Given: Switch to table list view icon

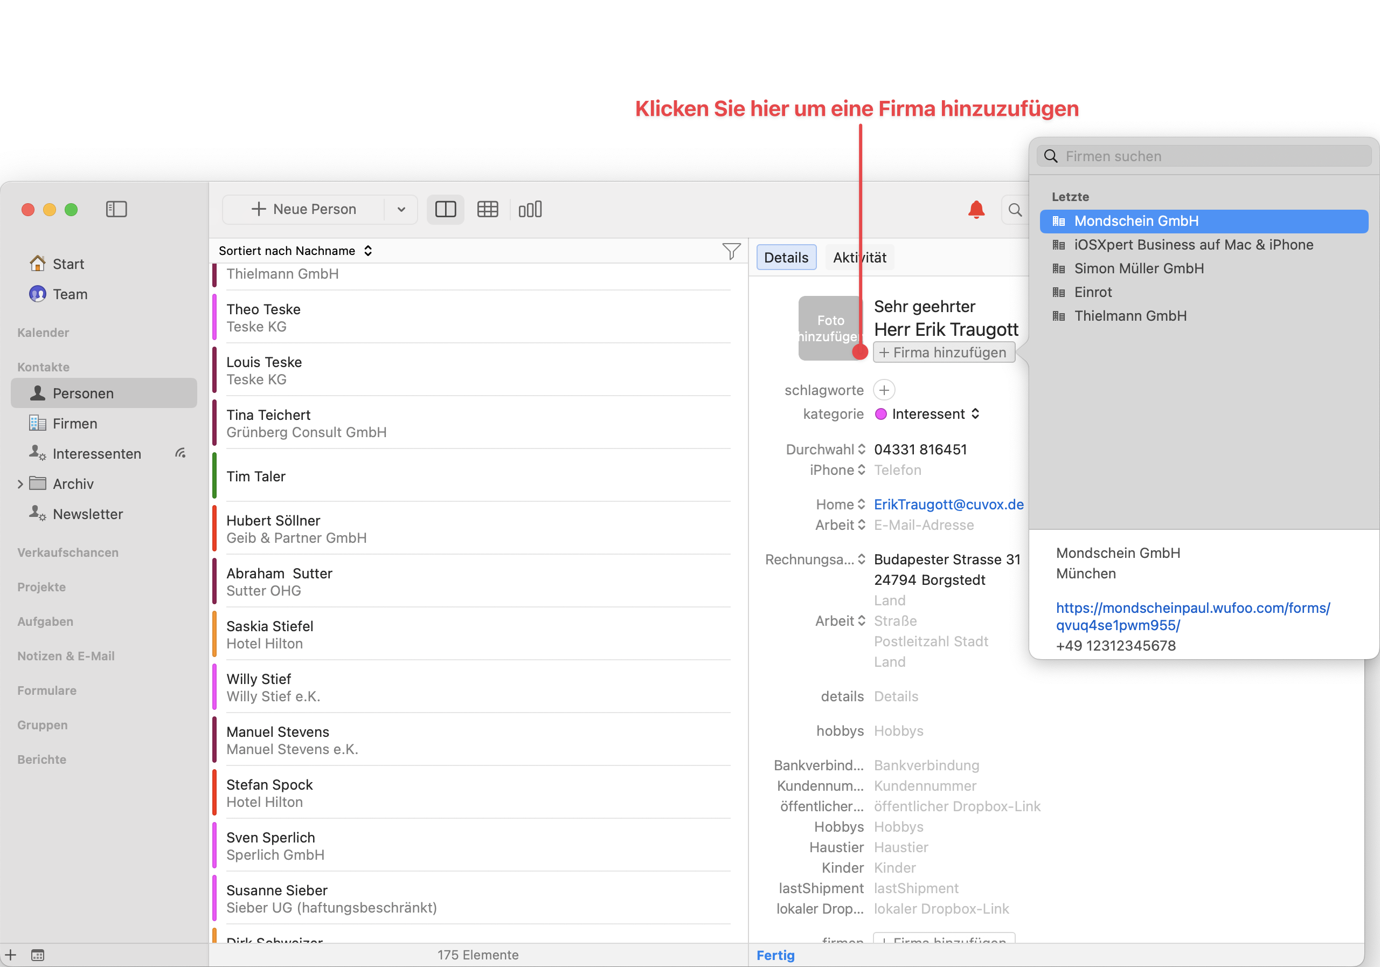Looking at the screenshot, I should click(x=488, y=209).
